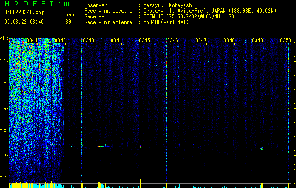The height and width of the screenshot is (188, 296).
Task: Click the 0345 time marker
Action: 144,40
